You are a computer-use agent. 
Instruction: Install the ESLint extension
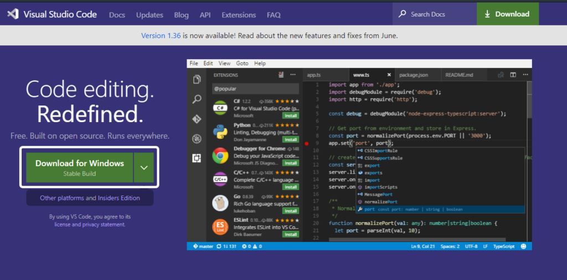[290, 234]
